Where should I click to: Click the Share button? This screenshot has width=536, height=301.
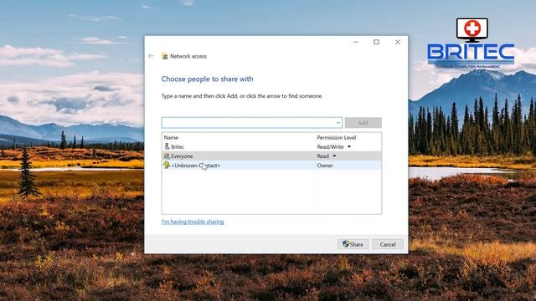coord(353,244)
